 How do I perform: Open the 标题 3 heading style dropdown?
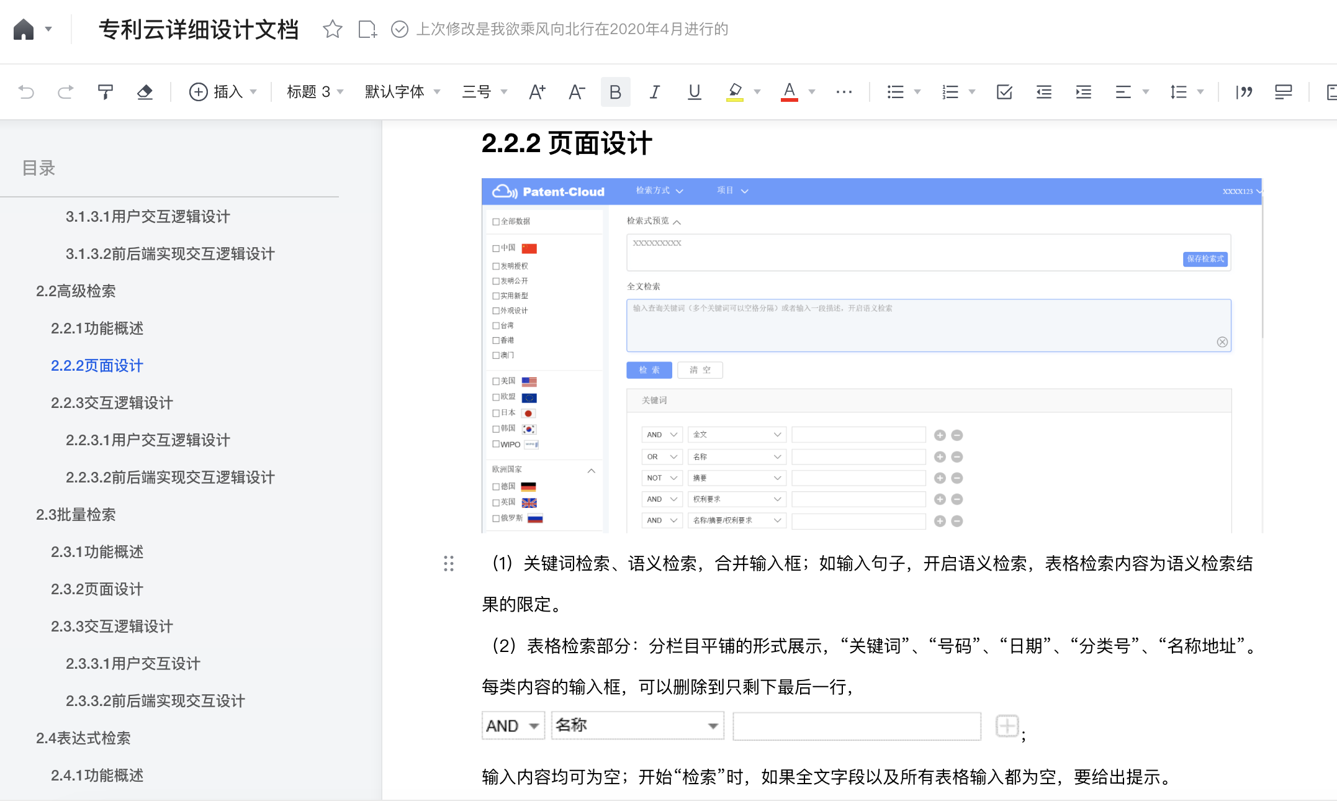click(x=315, y=92)
